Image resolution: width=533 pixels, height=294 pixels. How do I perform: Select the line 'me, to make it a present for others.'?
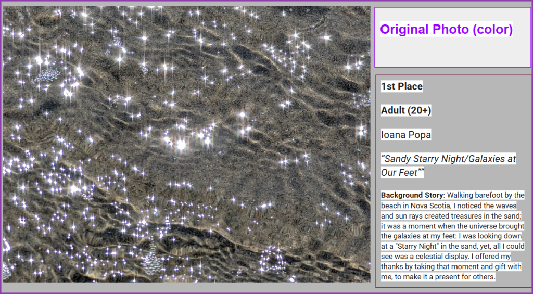438,277
